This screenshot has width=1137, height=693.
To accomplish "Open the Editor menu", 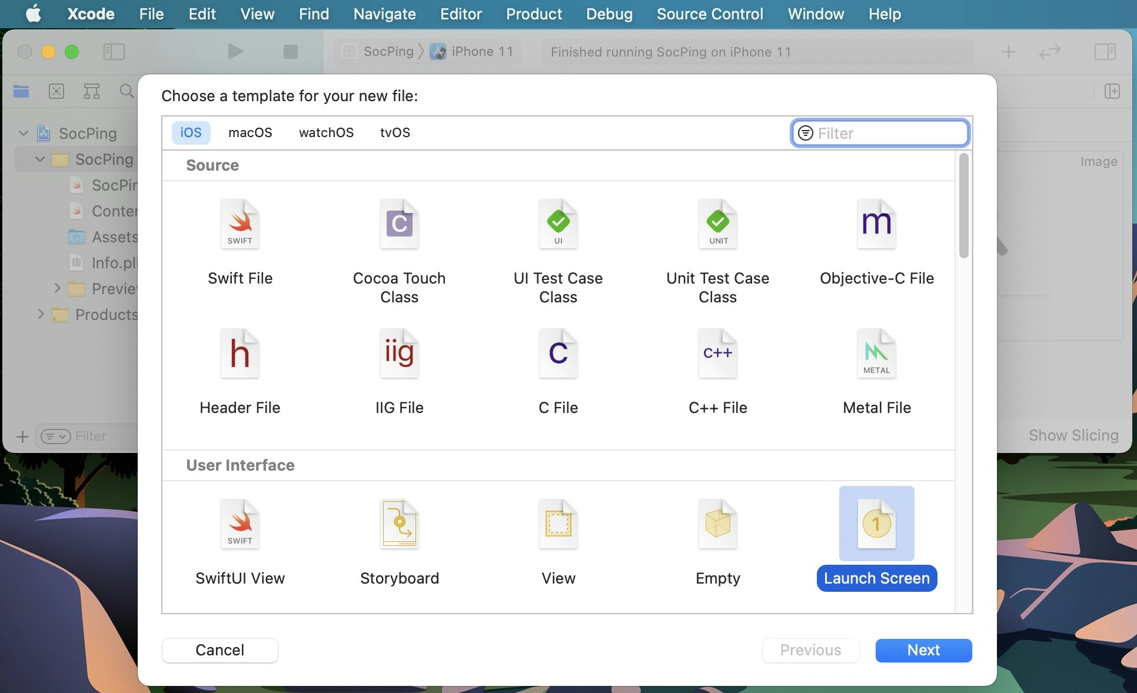I will pyautogui.click(x=461, y=14).
